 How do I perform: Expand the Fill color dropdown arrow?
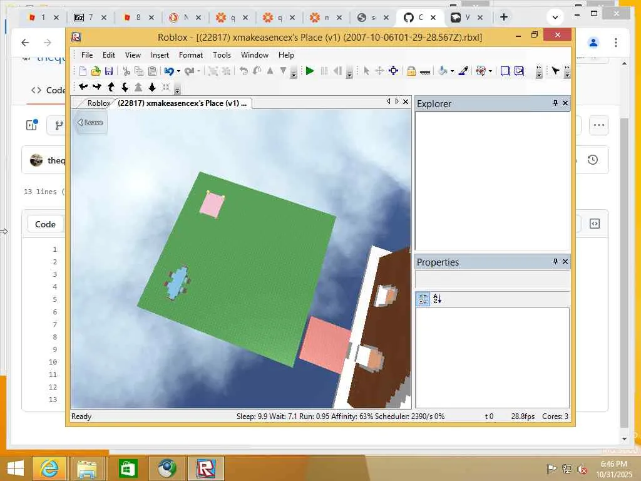[452, 71]
